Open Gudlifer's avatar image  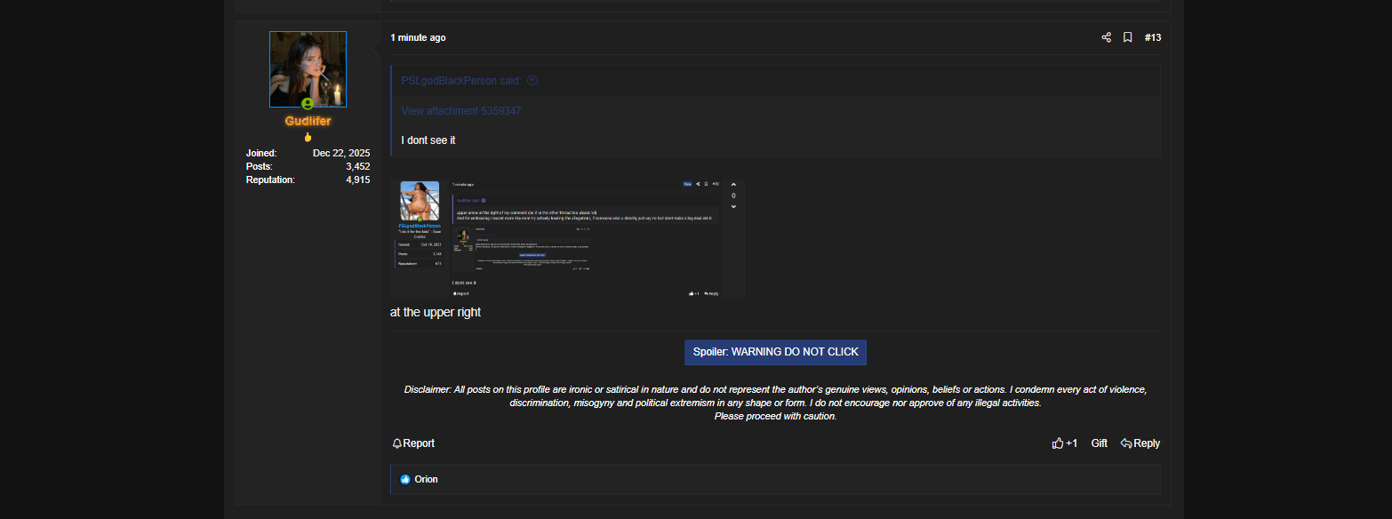[308, 69]
